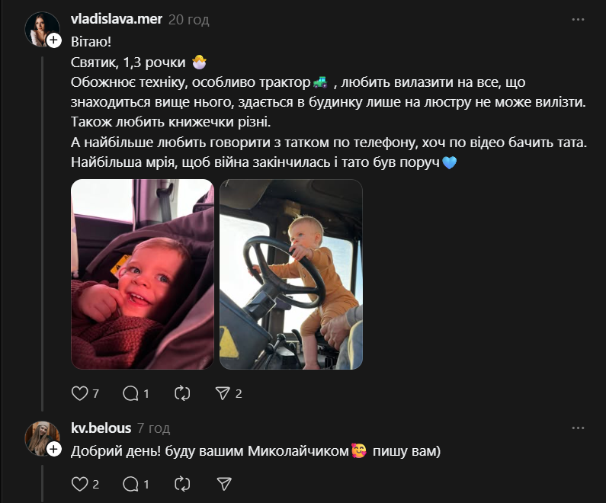Repost kv.belous's reply

pyautogui.click(x=182, y=484)
